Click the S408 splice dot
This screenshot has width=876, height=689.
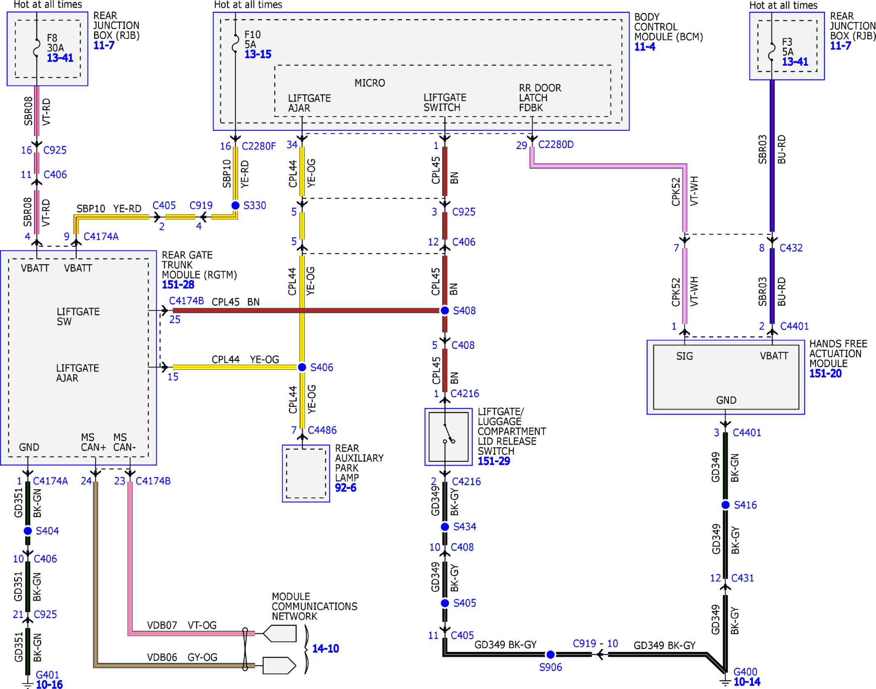445,311
